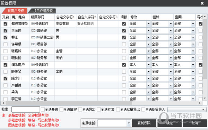Open 修改 dropdown for 张嘉诚
This screenshot has width=208, height=130.
tap(149, 51)
